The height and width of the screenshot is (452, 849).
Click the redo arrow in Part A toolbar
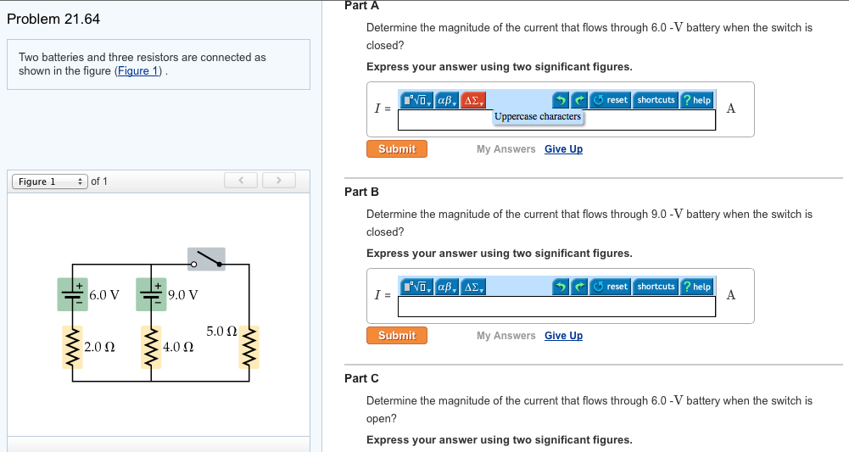[579, 100]
